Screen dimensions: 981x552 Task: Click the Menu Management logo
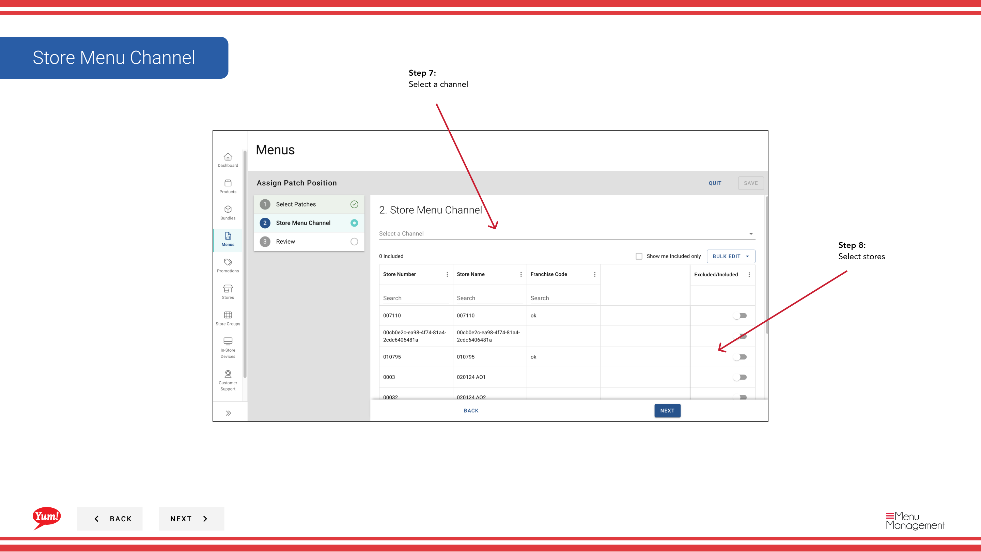(x=915, y=521)
